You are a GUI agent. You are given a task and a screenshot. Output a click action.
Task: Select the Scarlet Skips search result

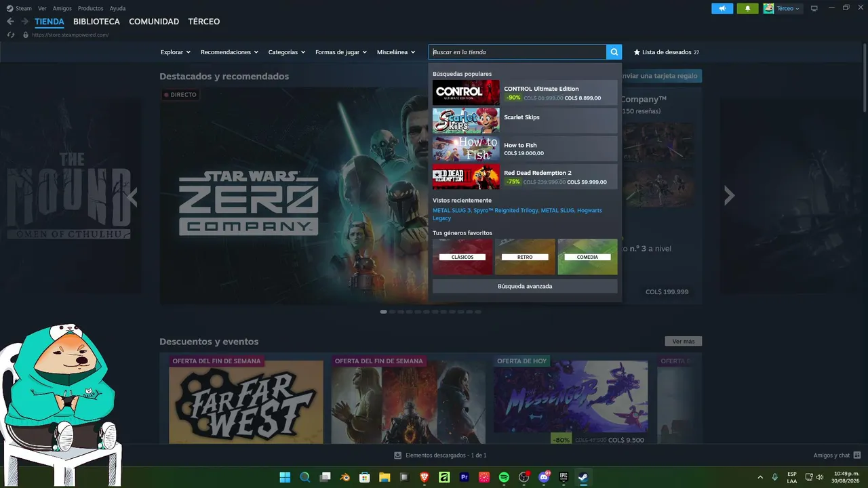click(x=525, y=121)
